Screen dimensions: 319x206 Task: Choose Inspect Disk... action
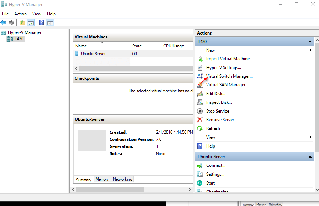click(x=219, y=102)
